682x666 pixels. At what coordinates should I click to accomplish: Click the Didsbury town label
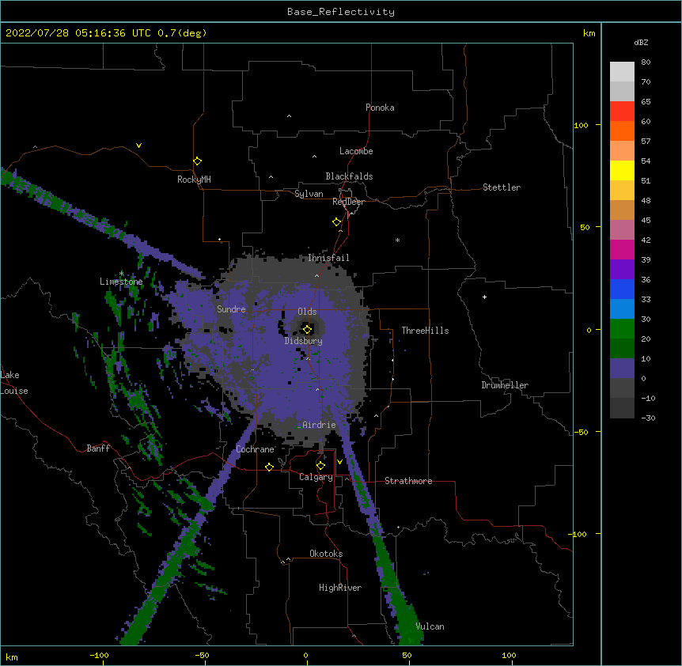coord(304,341)
